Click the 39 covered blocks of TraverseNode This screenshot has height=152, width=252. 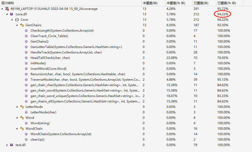[x=195, y=79]
